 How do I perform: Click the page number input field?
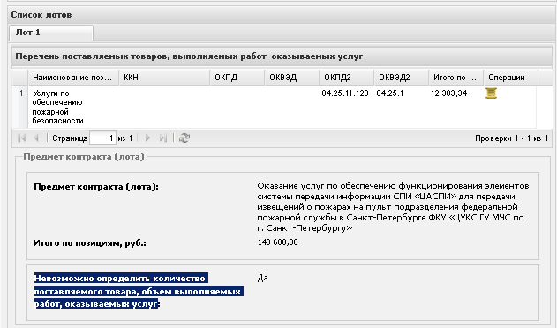pyautogui.click(x=102, y=138)
